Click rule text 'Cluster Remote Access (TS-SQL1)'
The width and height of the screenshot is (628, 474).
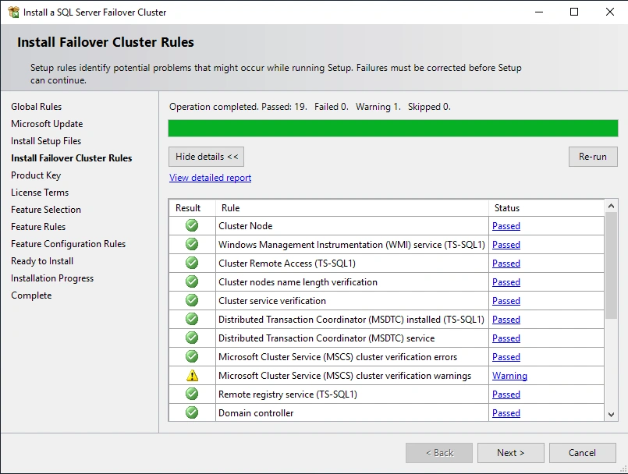[287, 264]
